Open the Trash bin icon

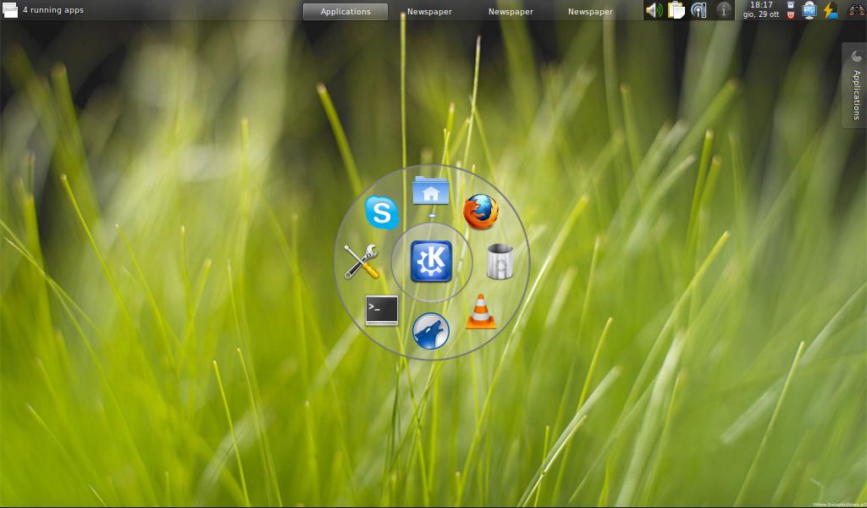point(500,262)
